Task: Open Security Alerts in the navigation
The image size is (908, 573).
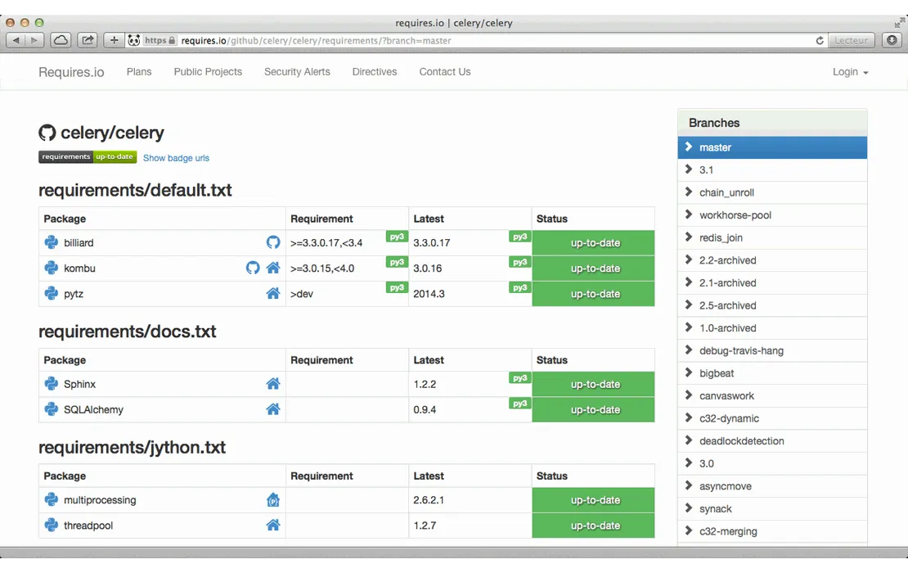Action: point(297,72)
